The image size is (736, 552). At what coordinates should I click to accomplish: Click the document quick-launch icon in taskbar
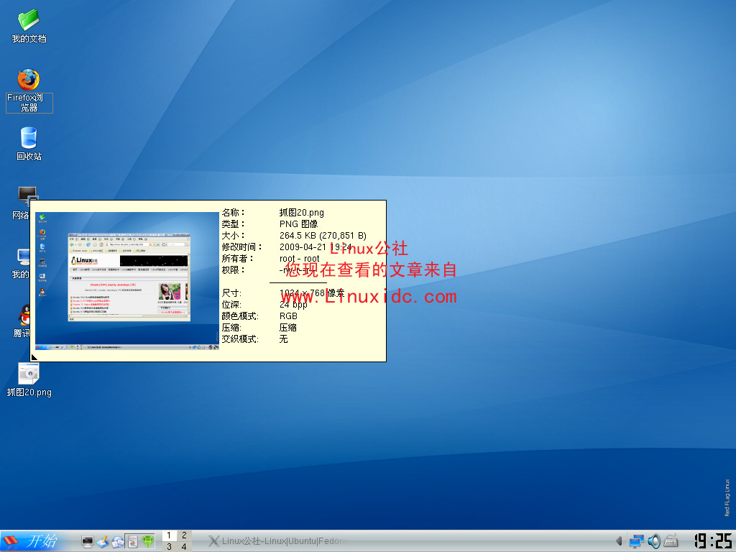click(x=132, y=541)
